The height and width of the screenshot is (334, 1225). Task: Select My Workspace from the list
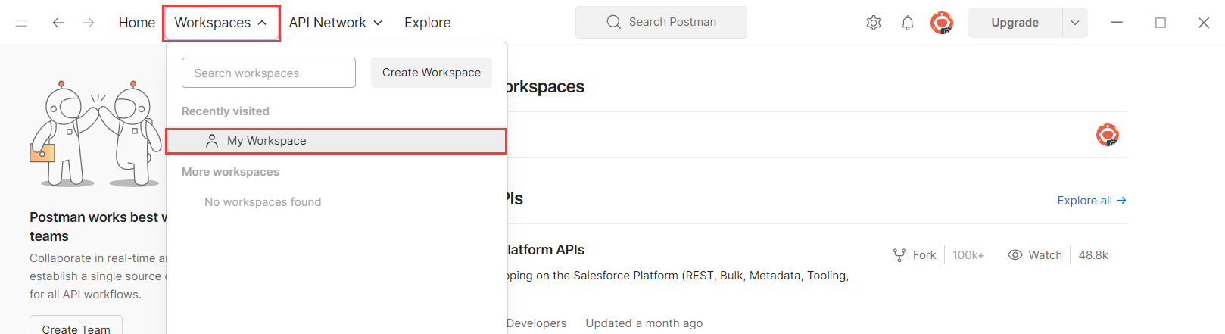coord(267,141)
